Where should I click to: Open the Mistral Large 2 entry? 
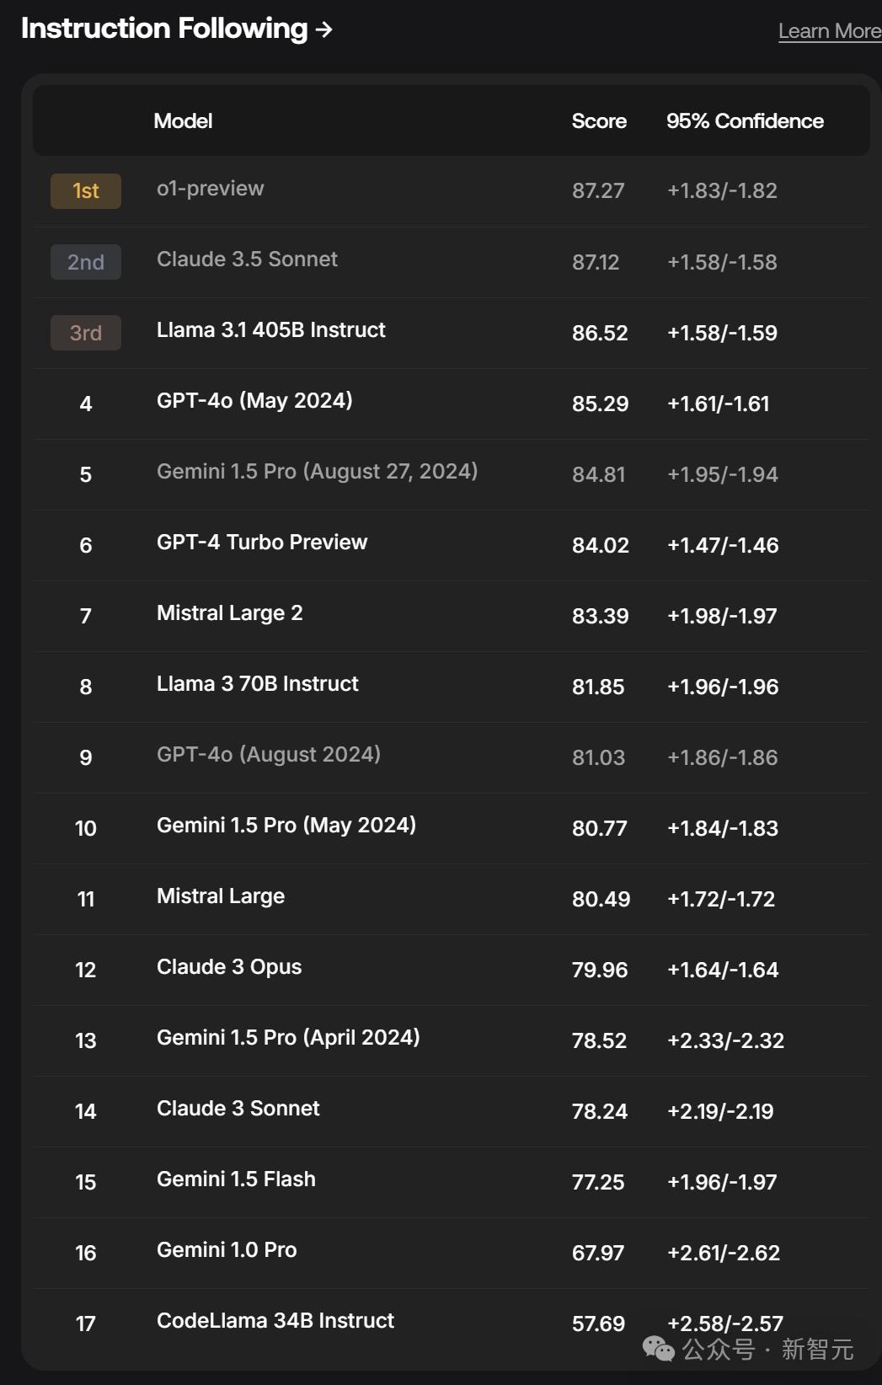point(229,613)
